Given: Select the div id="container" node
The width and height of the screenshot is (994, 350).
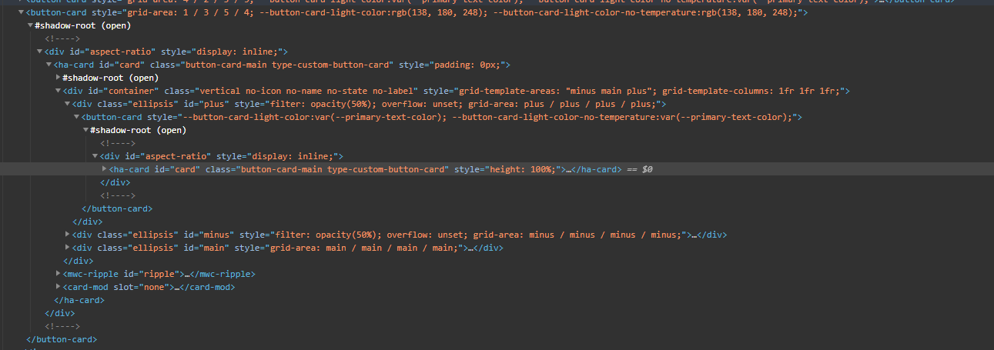Looking at the screenshot, I should [x=457, y=91].
